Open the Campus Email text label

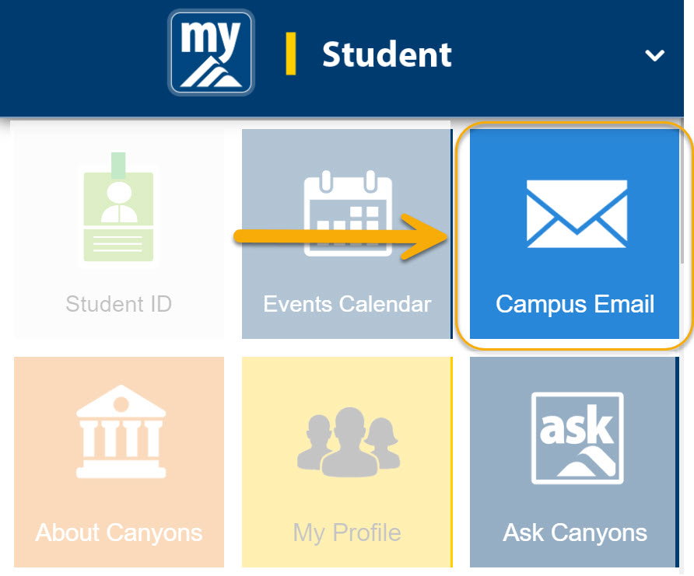coord(575,303)
